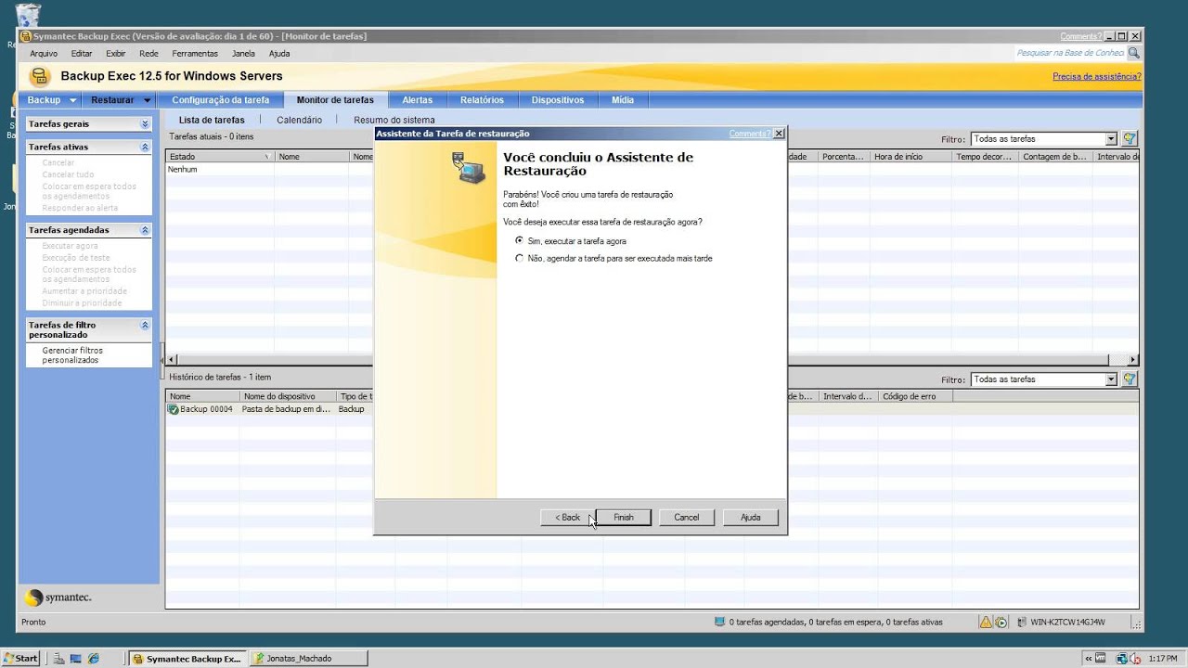This screenshot has height=668, width=1188.
Task: Collapse the Tarefas ativas panel
Action: tap(145, 147)
